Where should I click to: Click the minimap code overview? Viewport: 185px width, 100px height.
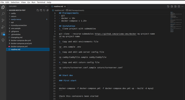pos(176,22)
